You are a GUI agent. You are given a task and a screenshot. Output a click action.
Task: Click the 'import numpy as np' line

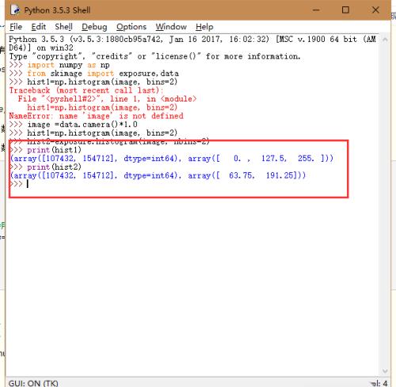59,65
